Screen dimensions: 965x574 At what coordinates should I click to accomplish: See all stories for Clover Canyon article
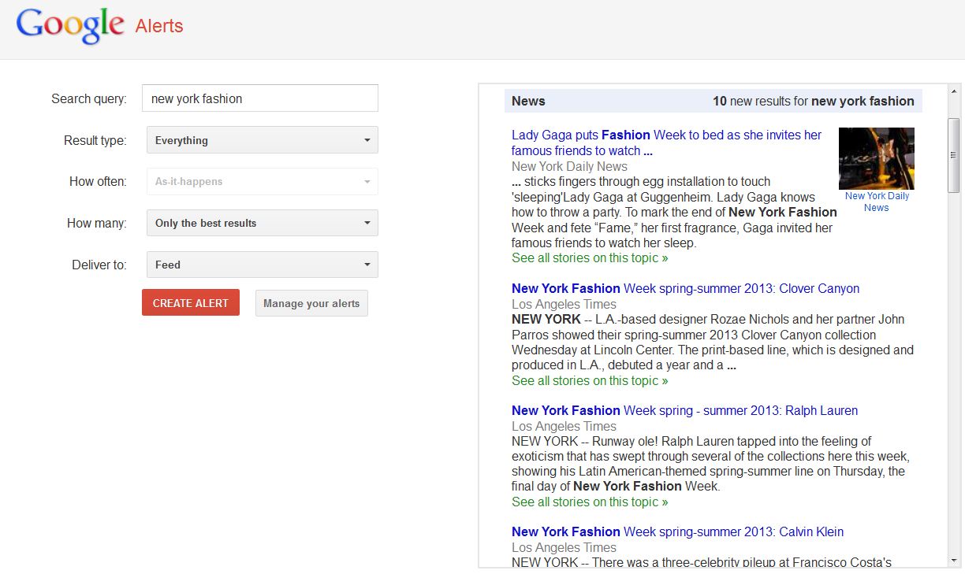point(590,380)
